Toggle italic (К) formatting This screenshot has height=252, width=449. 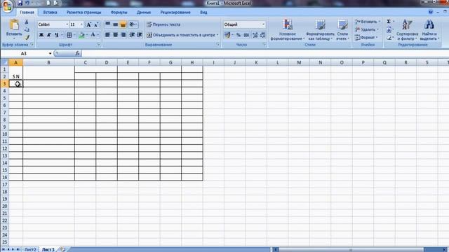49,35
